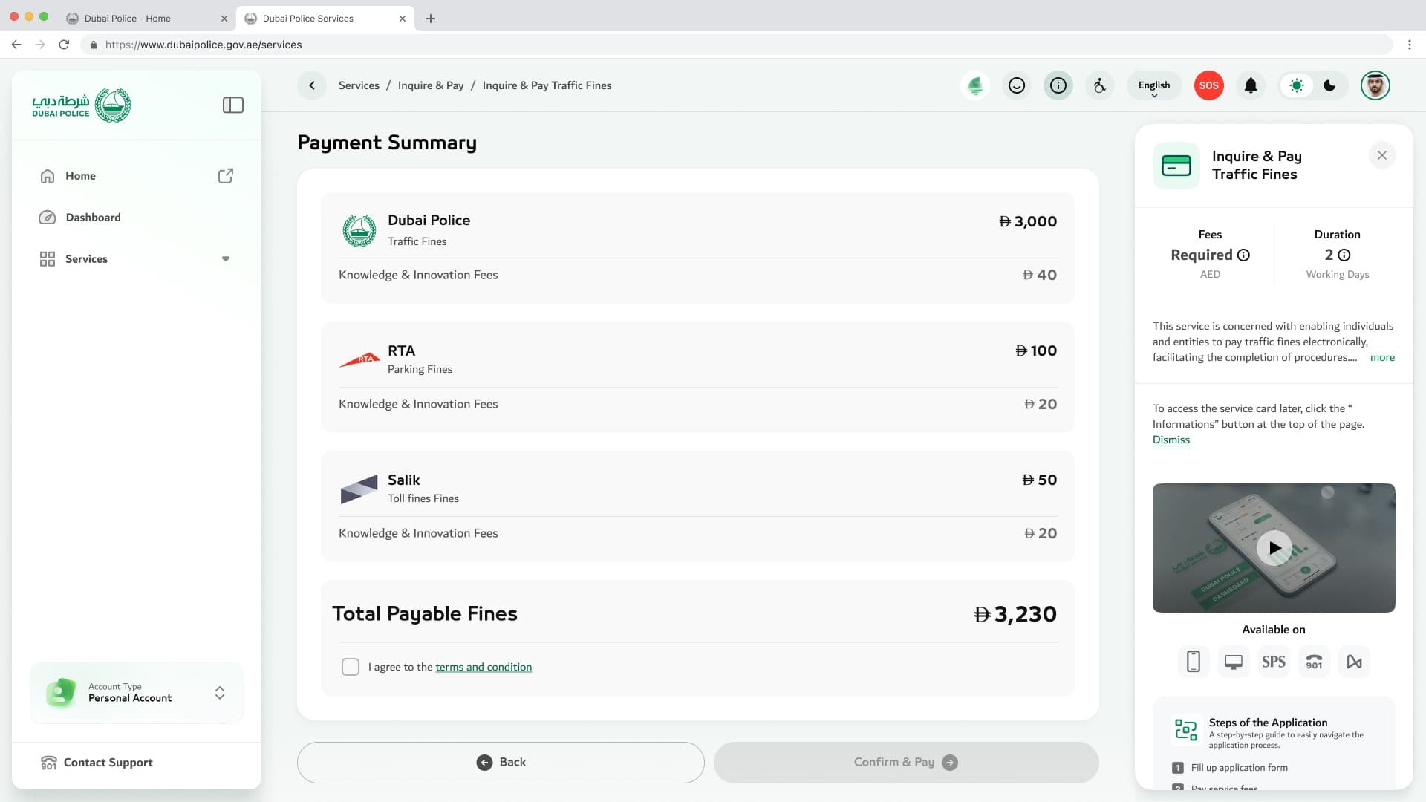Click the traffic fines card icon
This screenshot has height=802, width=1426.
tap(1176, 166)
